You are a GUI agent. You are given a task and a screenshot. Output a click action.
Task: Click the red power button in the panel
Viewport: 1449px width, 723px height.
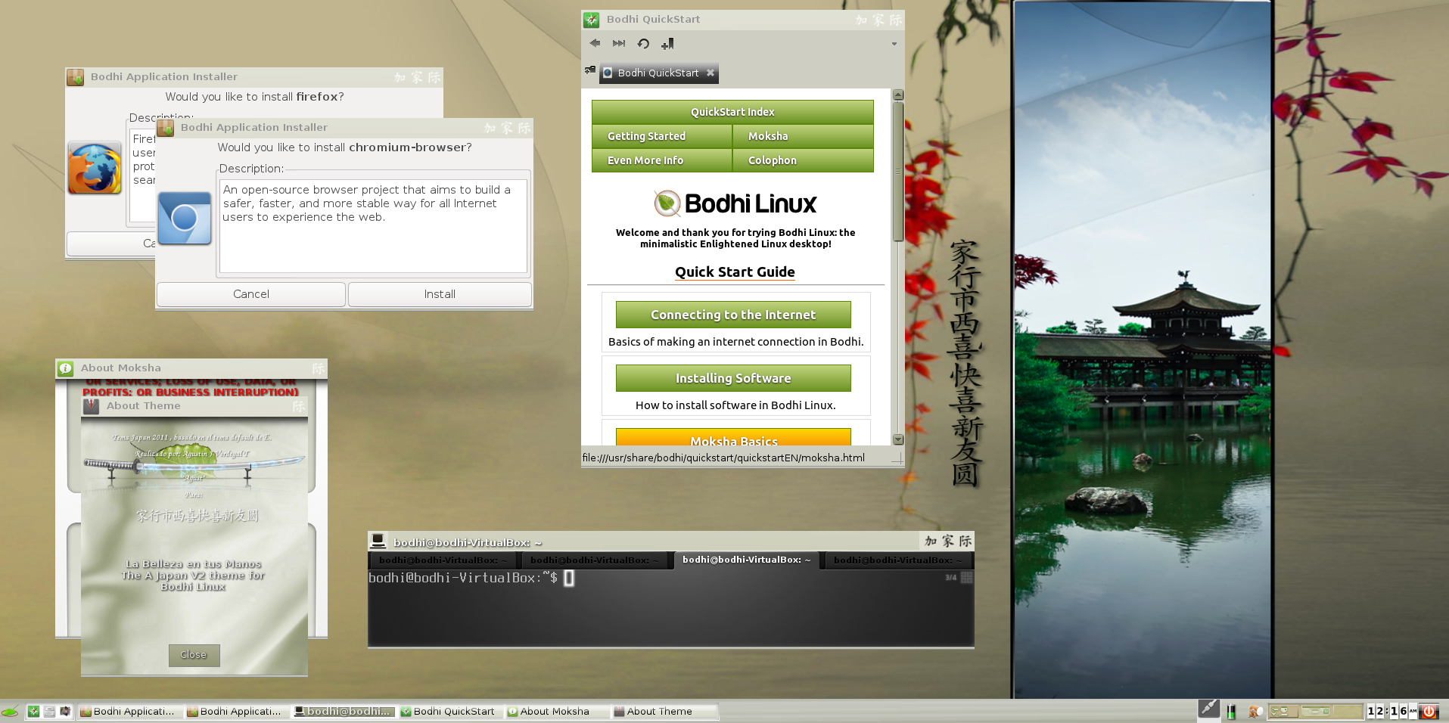pyautogui.click(x=1429, y=711)
